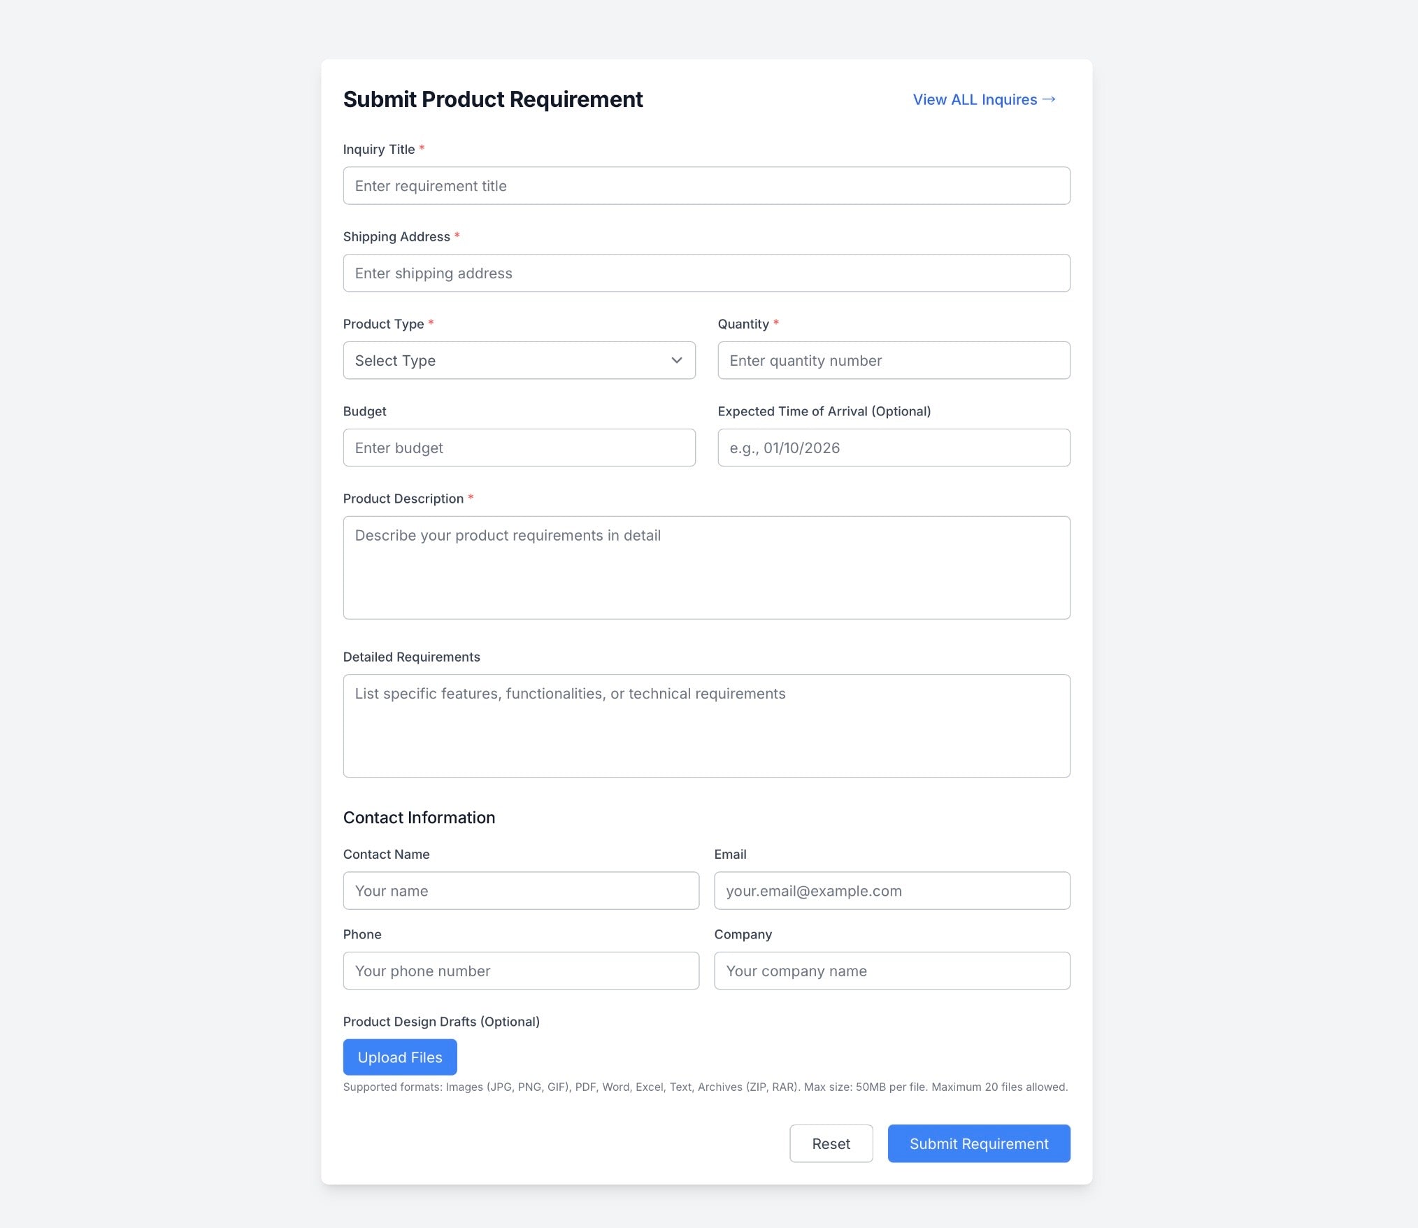Click the Detailed Requirements text area

pos(706,726)
